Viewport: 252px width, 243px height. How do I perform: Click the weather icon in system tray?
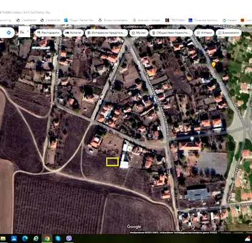[248, 239]
